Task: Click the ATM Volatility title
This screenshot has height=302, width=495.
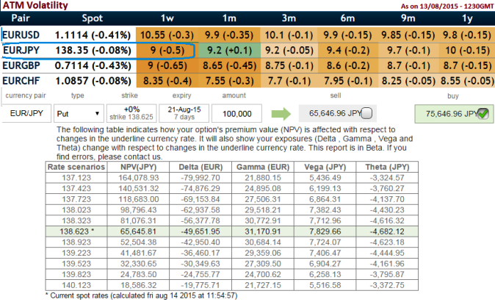Action: (35, 5)
